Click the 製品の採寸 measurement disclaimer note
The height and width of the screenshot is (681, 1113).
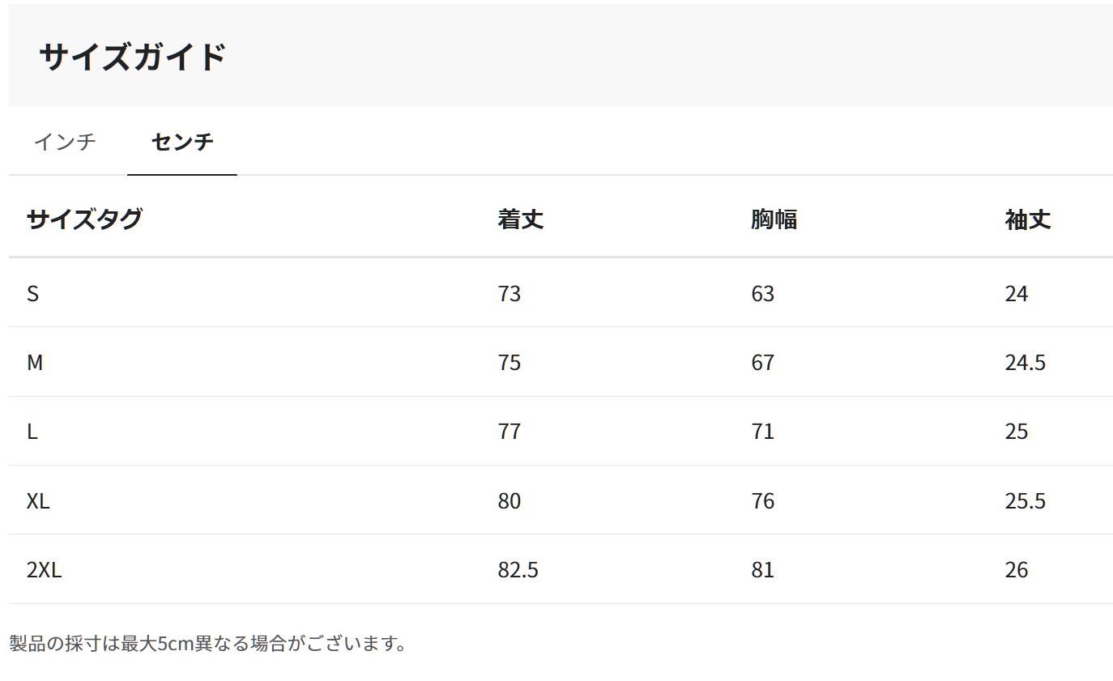coord(207,644)
